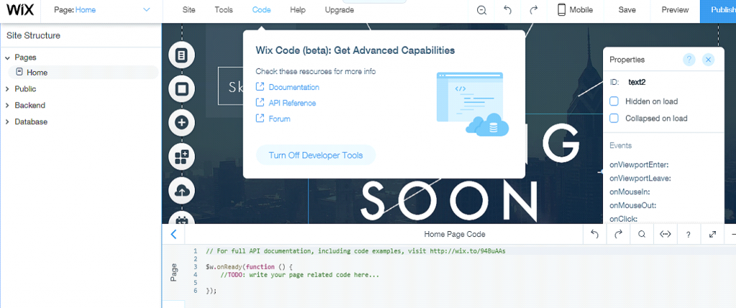The height and width of the screenshot is (308, 736).
Task: Add an onClick event
Action: (623, 219)
